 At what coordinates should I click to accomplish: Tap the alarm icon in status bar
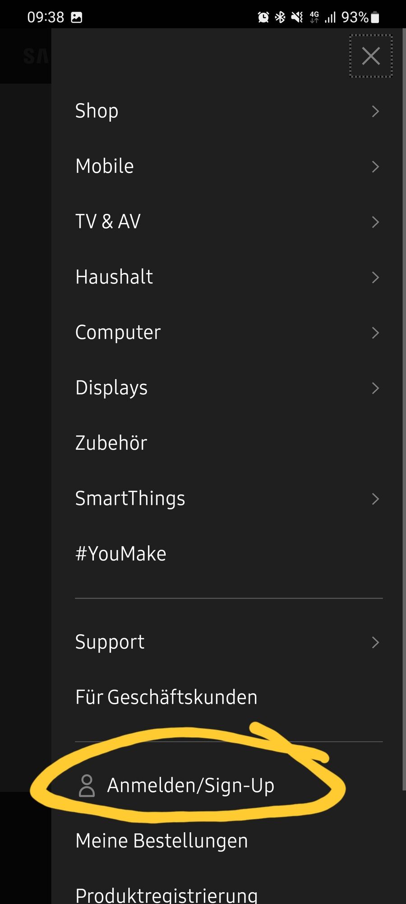point(263,18)
